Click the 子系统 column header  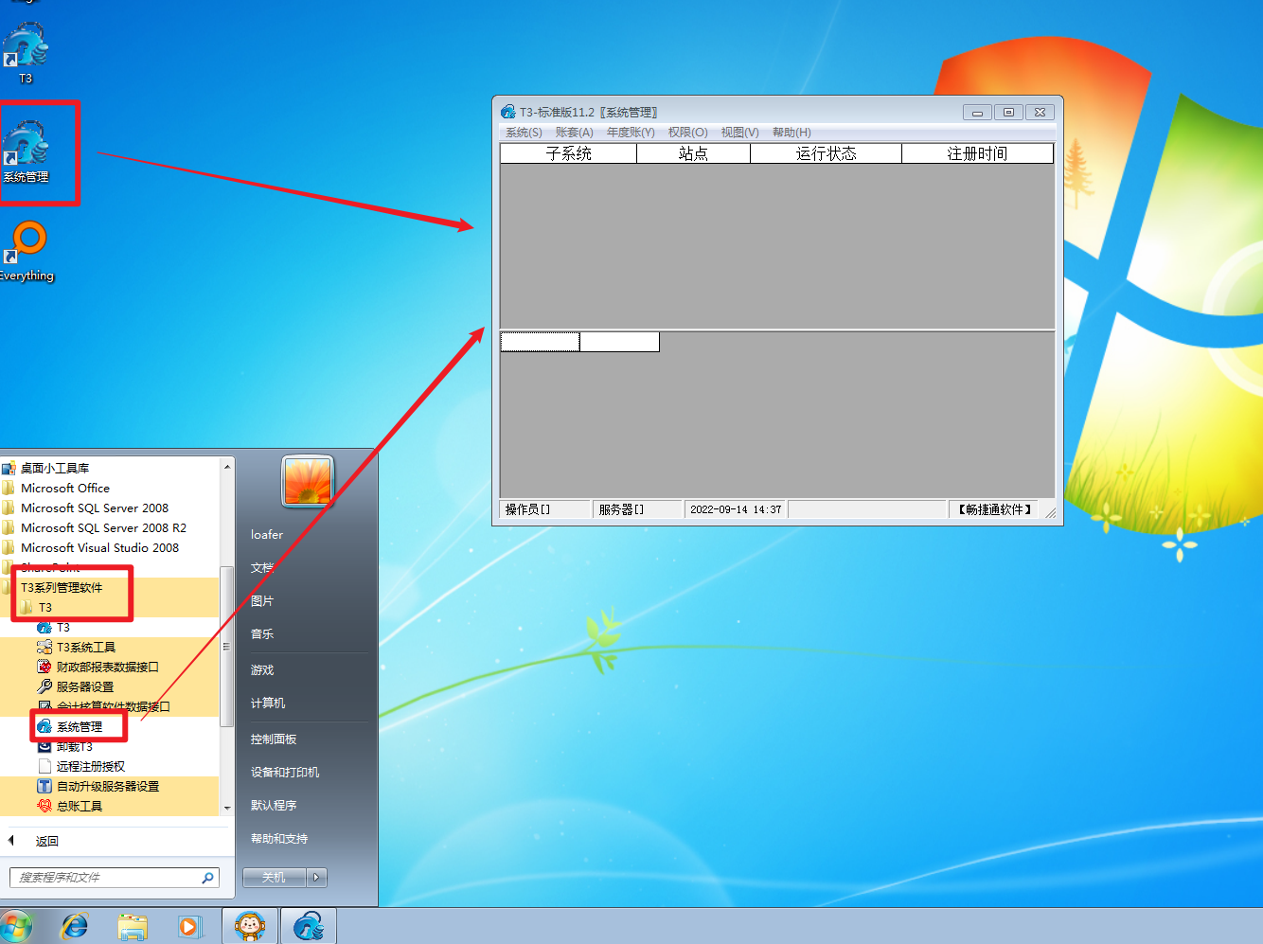click(568, 153)
